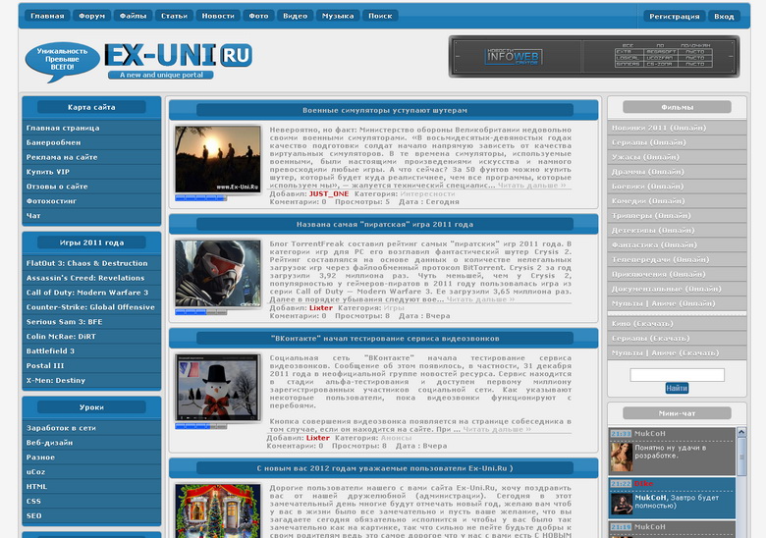Open Заработок в сети lessons link
Screen dimensions: 766x538
[91, 428]
